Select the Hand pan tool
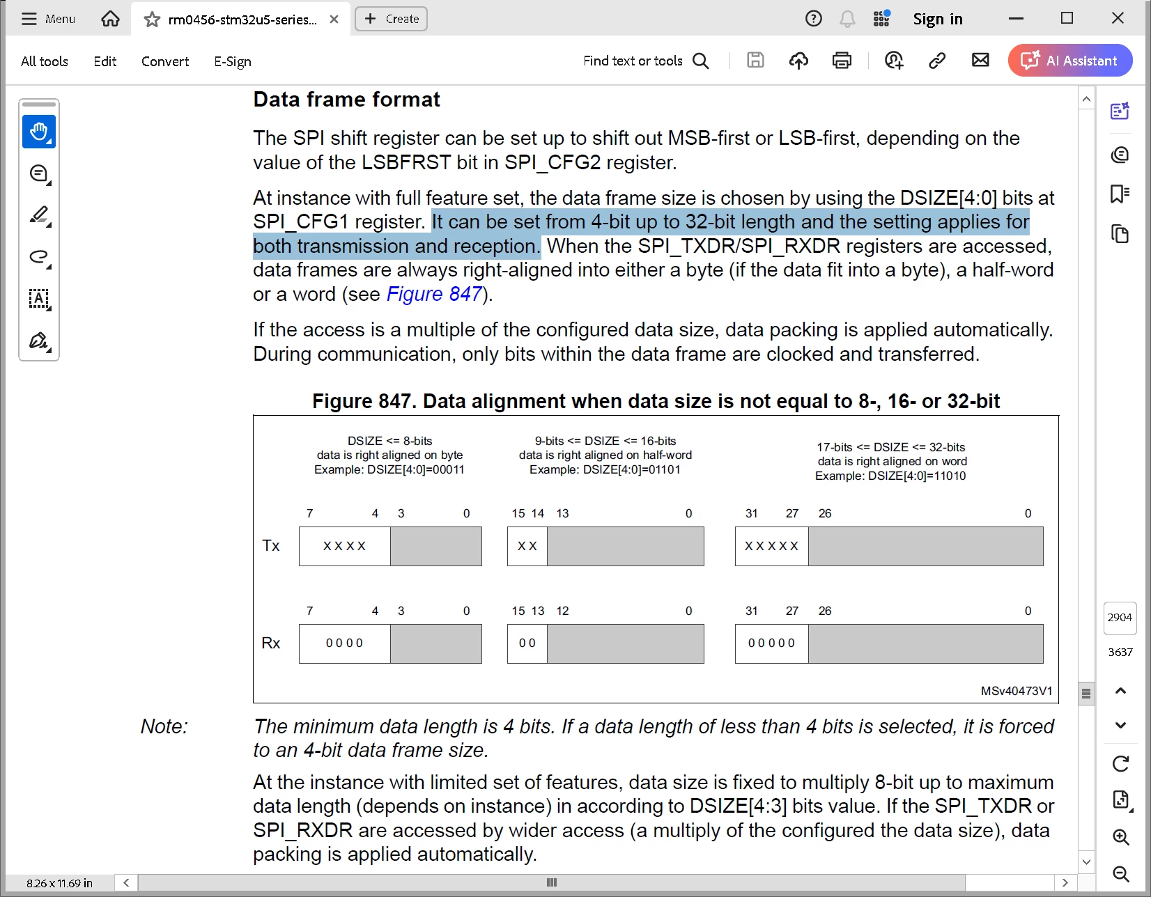The height and width of the screenshot is (897, 1151). 39,132
